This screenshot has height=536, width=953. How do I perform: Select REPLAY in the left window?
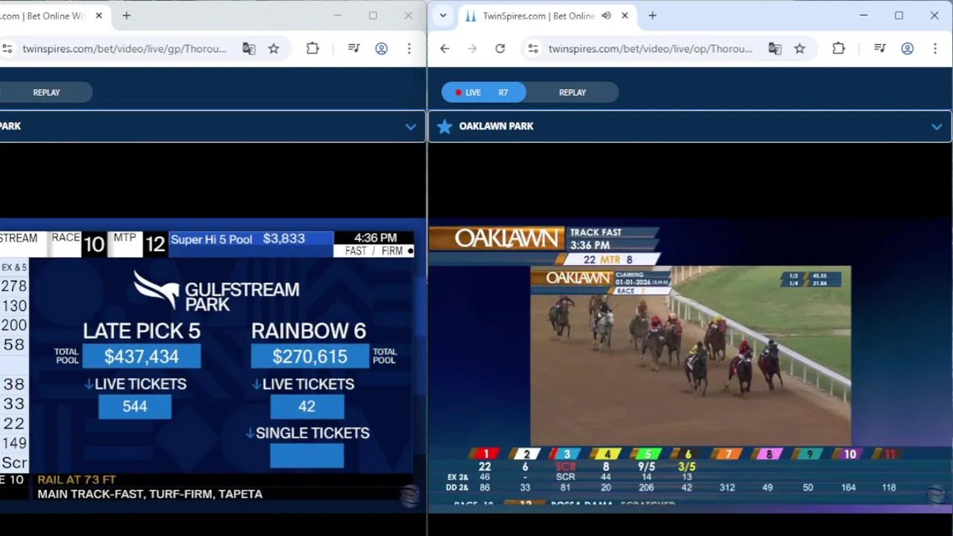click(x=46, y=92)
